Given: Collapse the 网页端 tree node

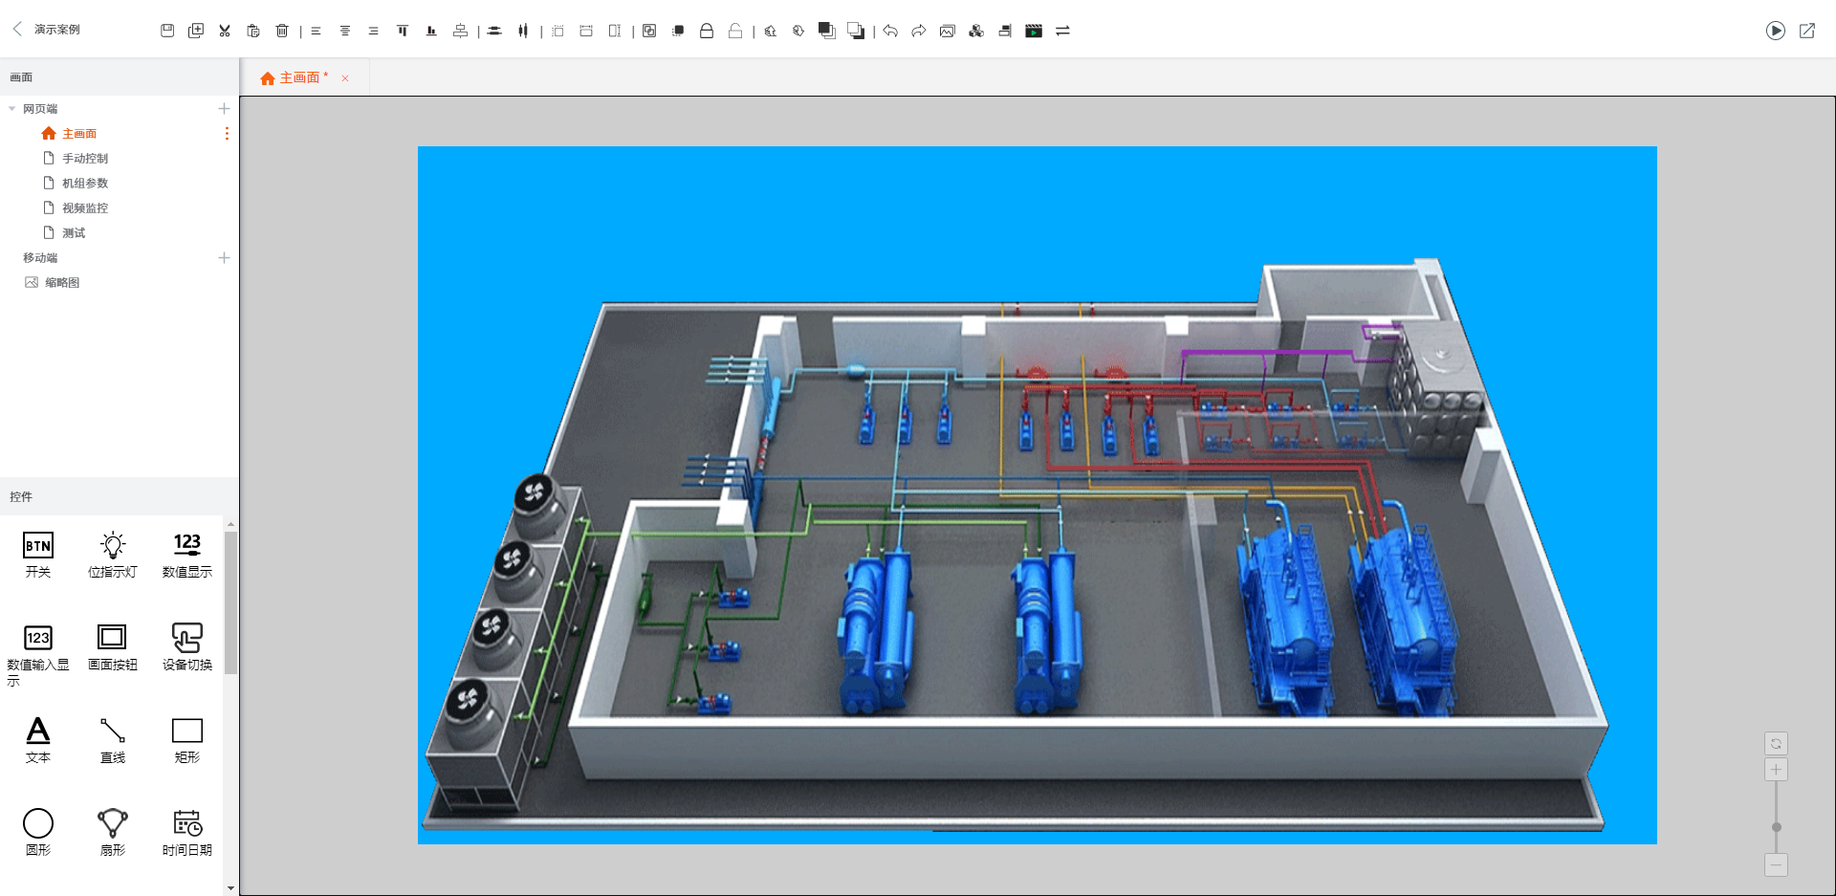Looking at the screenshot, I should click(x=11, y=109).
